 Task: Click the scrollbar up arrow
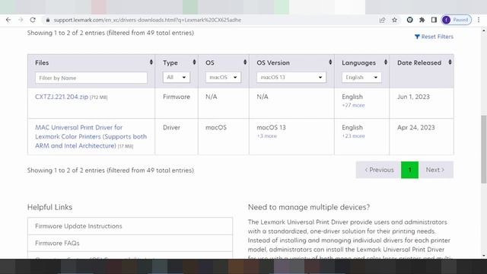pos(484,30)
